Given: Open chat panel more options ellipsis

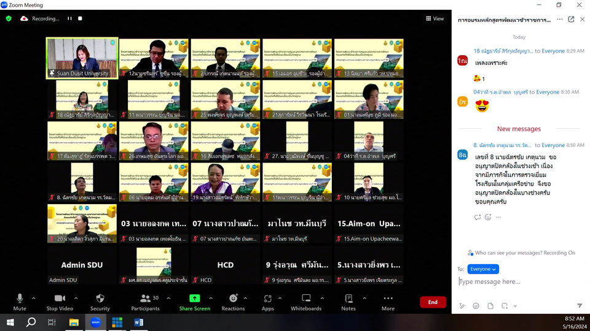Looking at the screenshot, I should (x=560, y=19).
